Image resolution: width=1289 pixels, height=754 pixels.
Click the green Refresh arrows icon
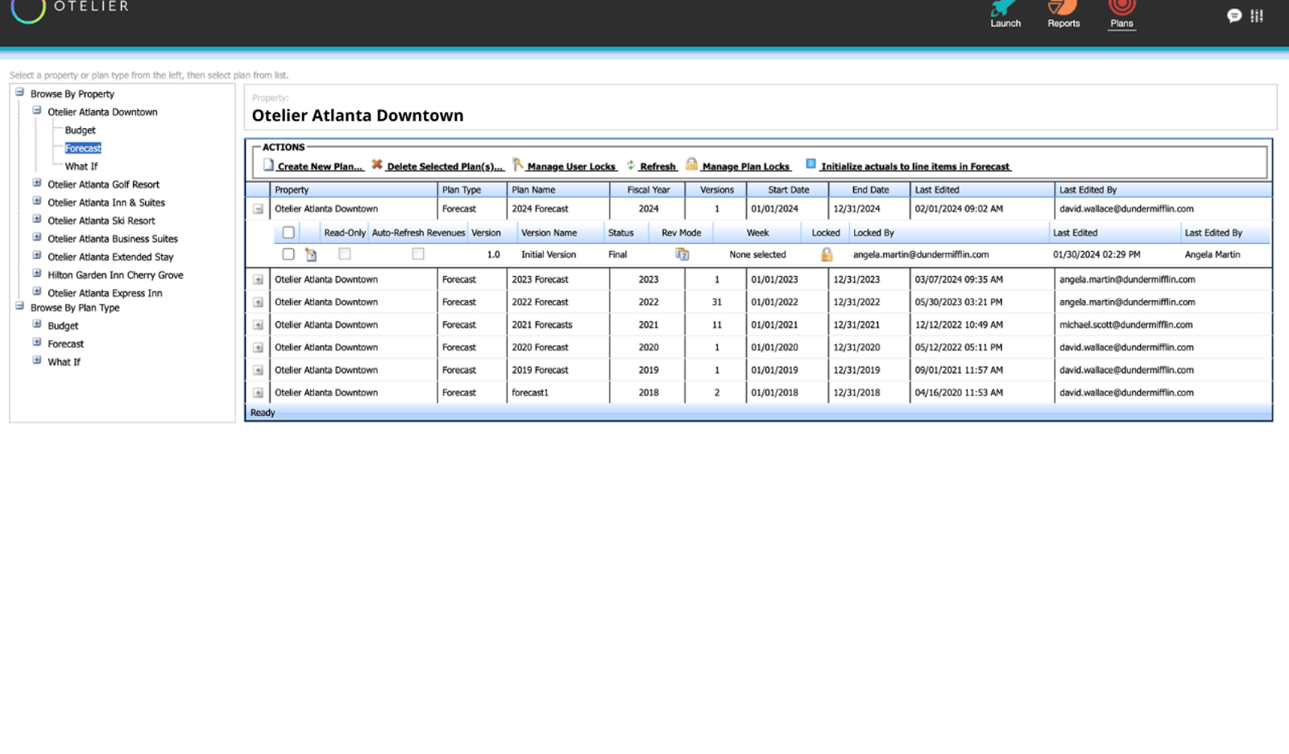click(631, 164)
